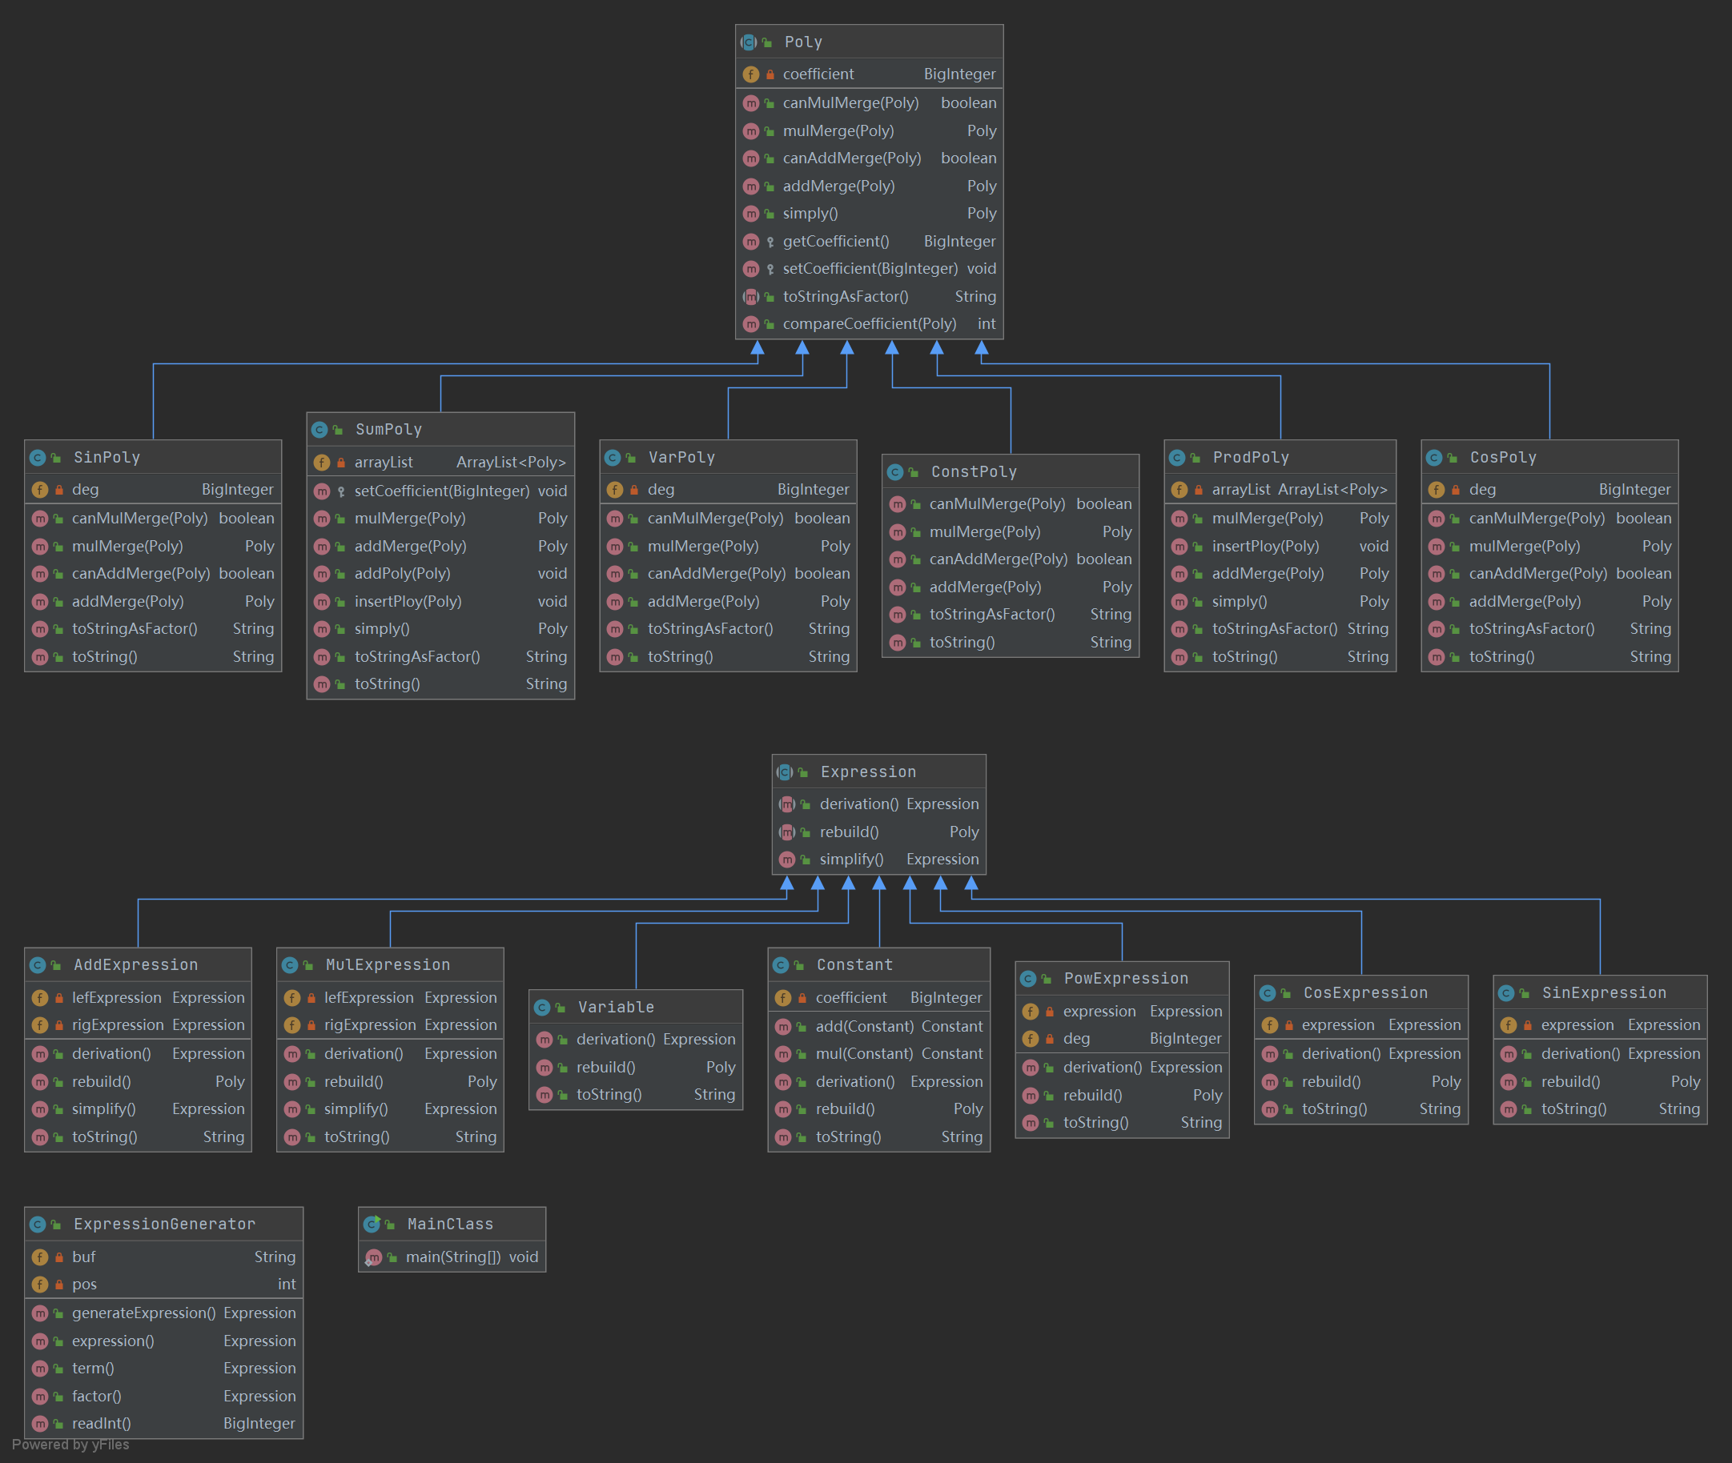This screenshot has width=1732, height=1463.
Task: Click the SumPoly class icon
Action: 319,430
